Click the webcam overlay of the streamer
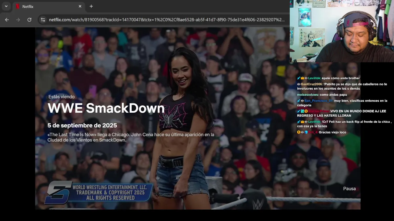Screen dimensions: 394x221 [x=342, y=31]
